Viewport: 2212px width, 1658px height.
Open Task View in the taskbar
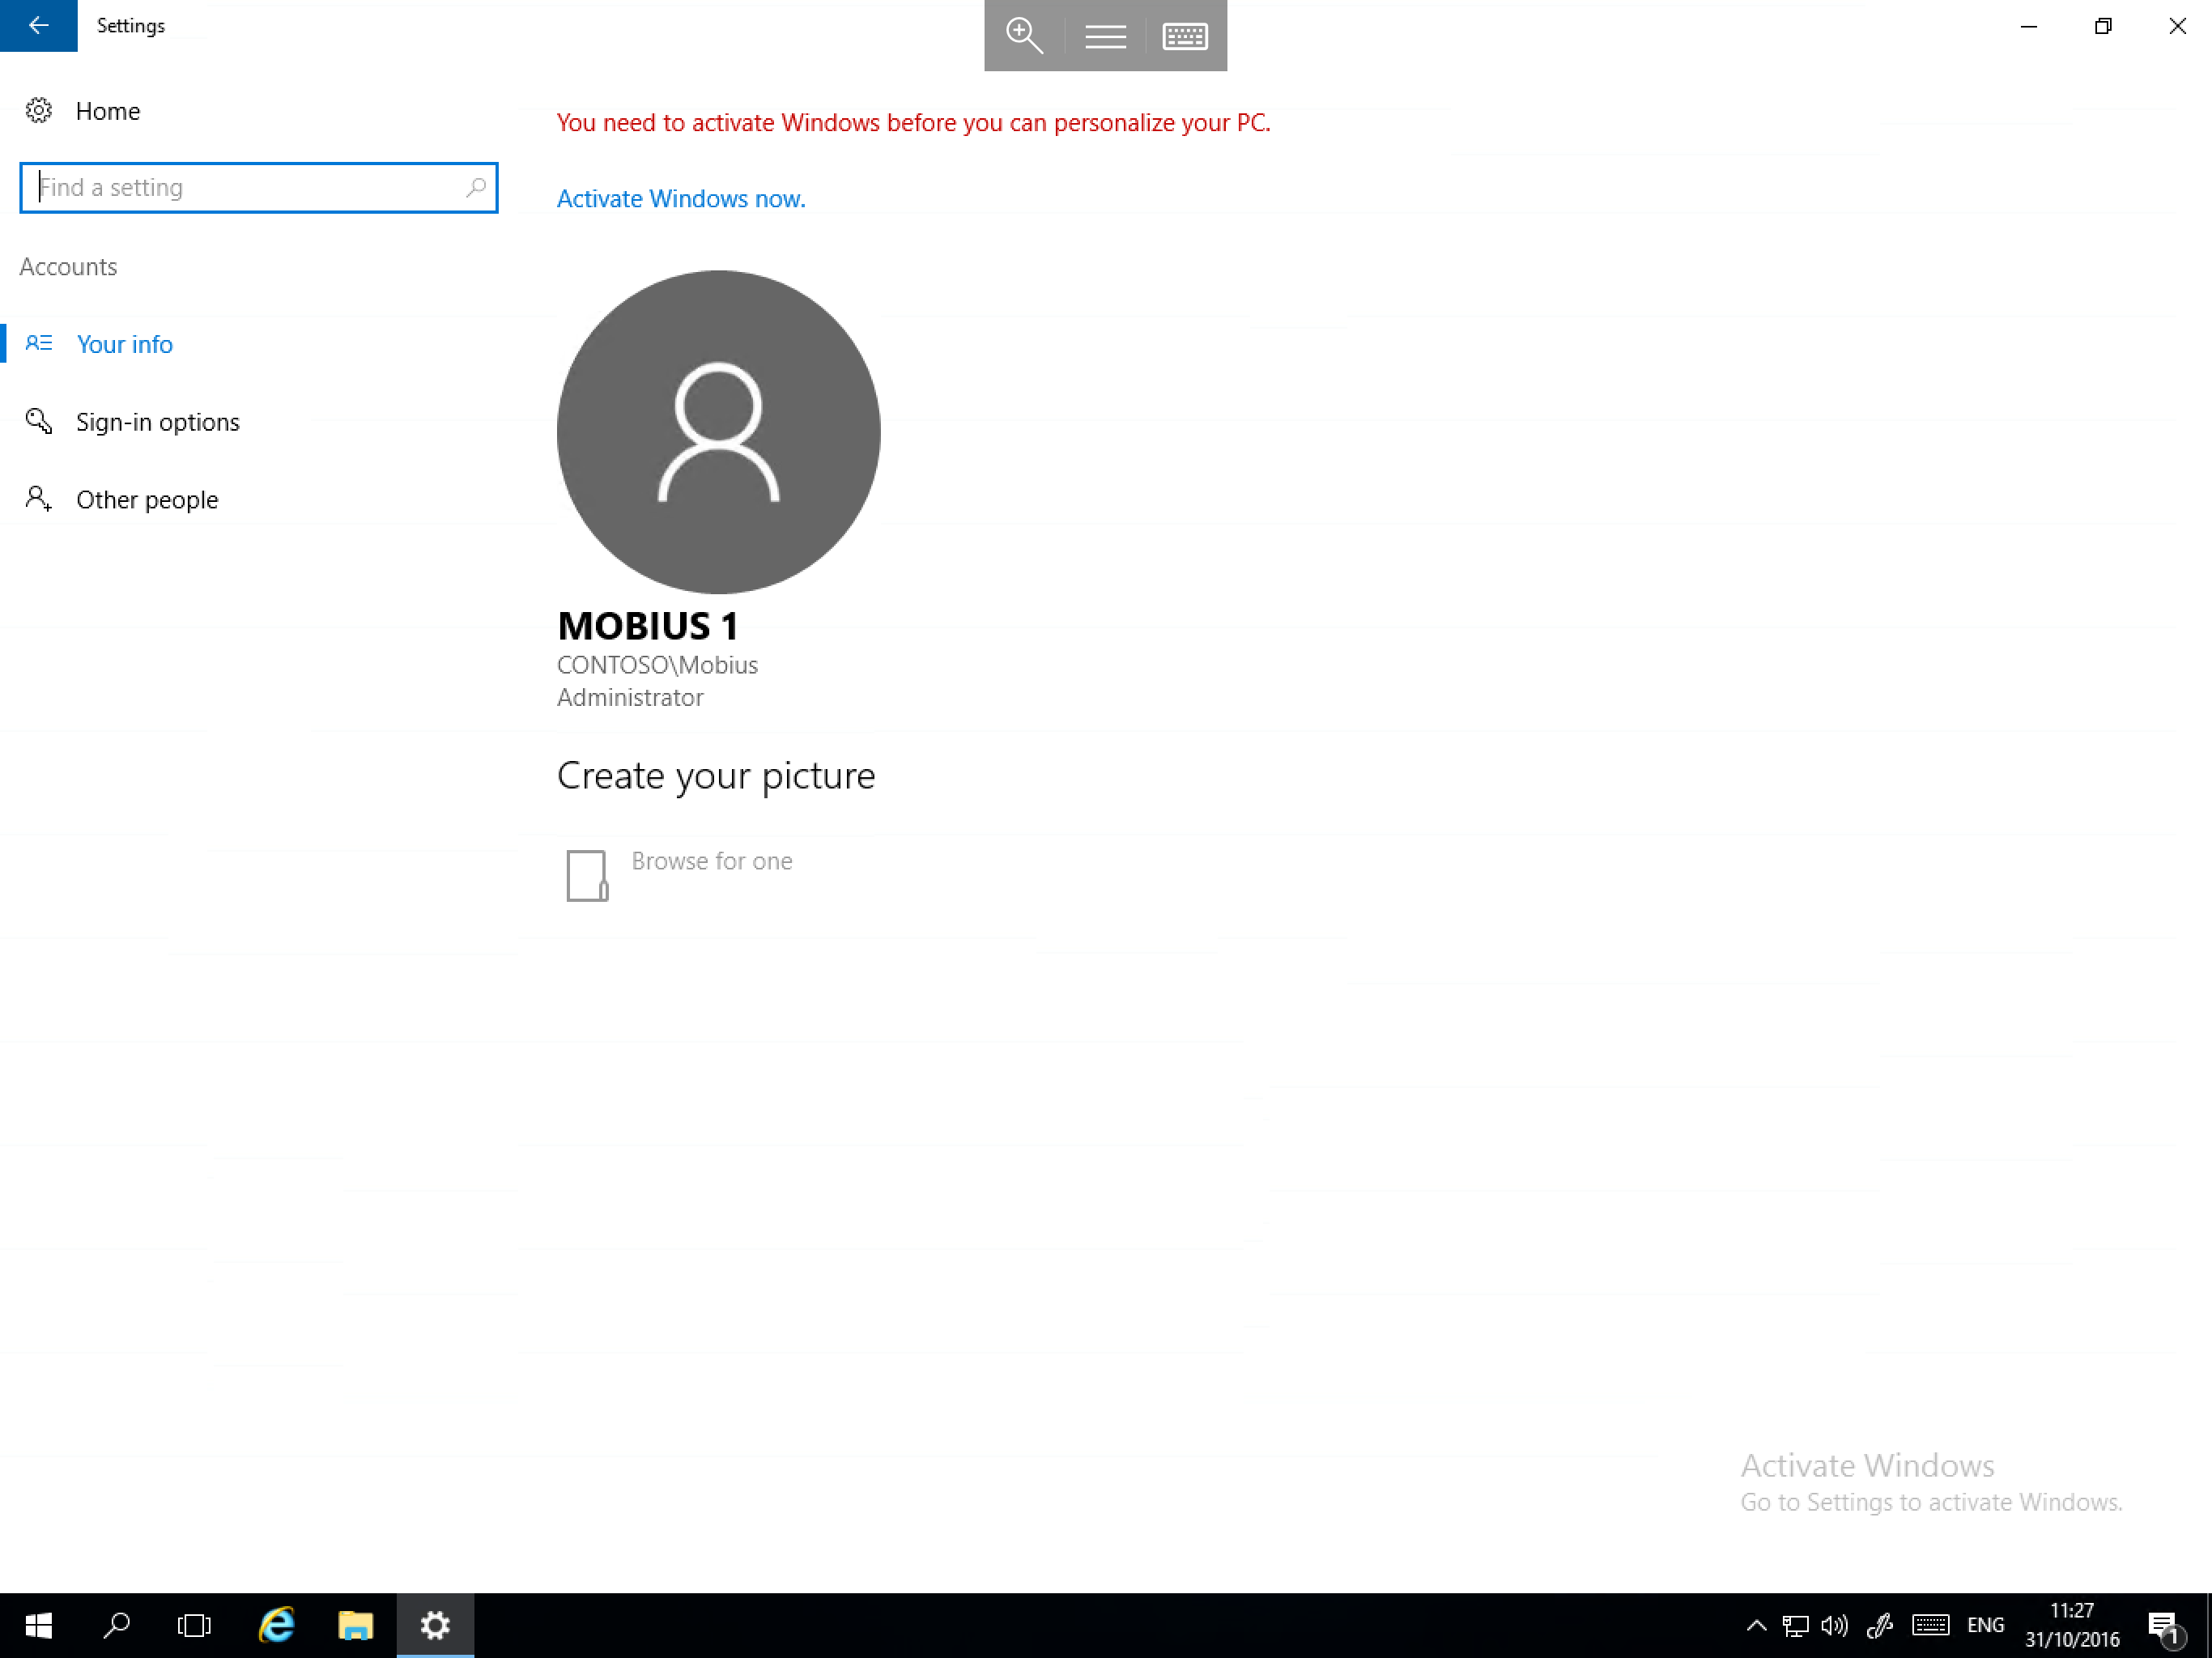point(194,1625)
